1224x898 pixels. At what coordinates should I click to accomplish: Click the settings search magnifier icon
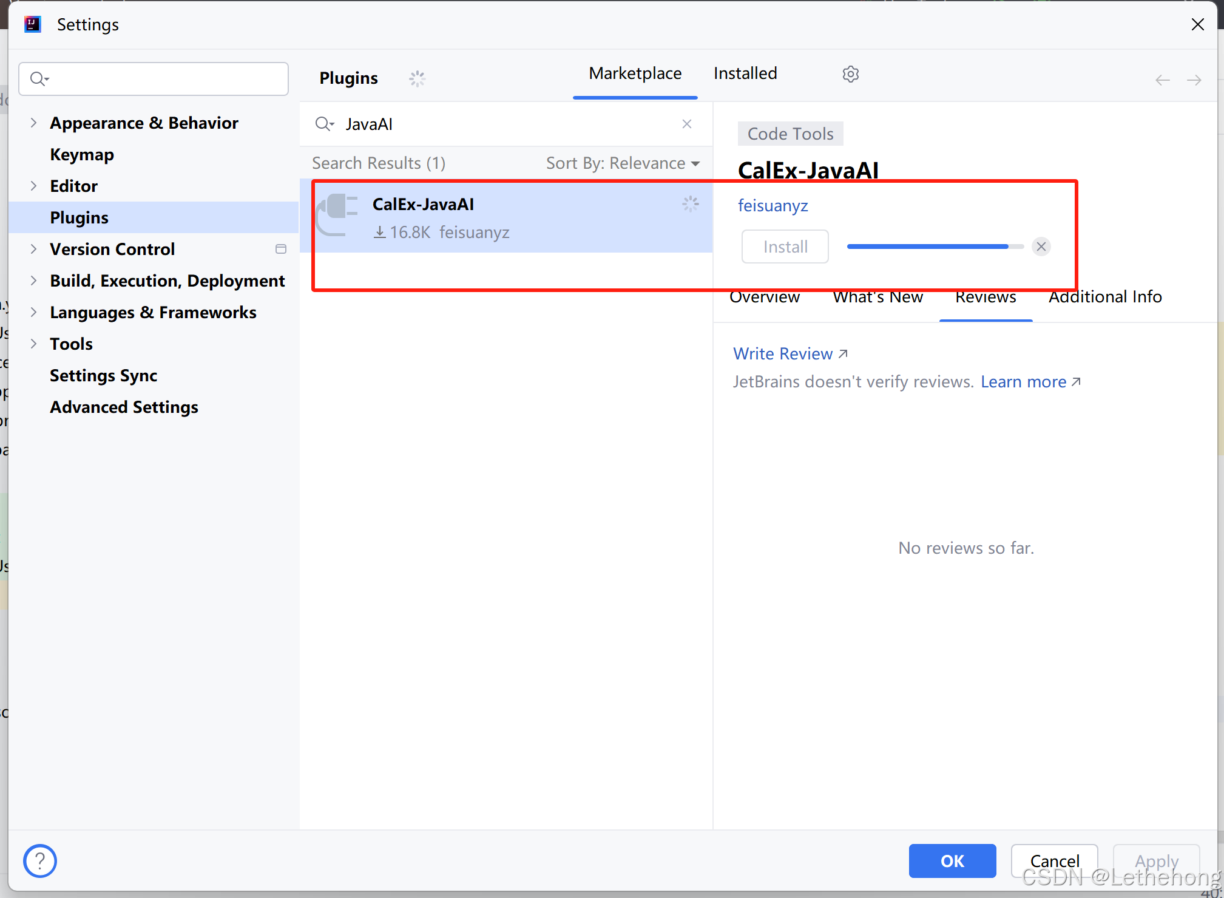[39, 78]
